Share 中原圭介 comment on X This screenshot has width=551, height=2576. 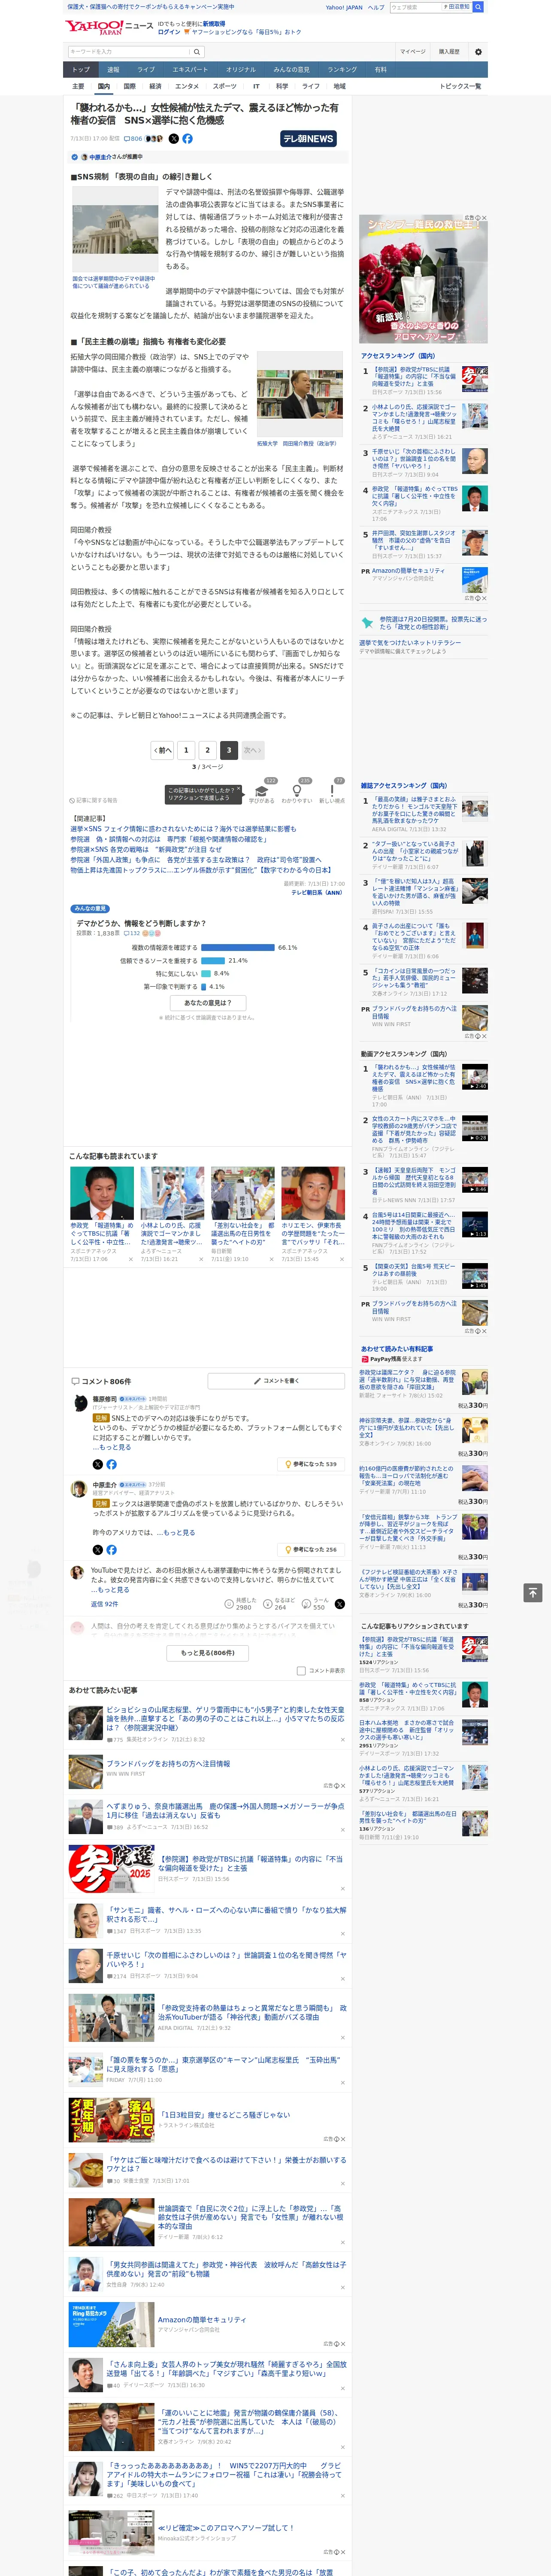[98, 1550]
